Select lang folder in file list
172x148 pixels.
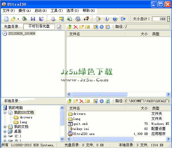[119, 119]
